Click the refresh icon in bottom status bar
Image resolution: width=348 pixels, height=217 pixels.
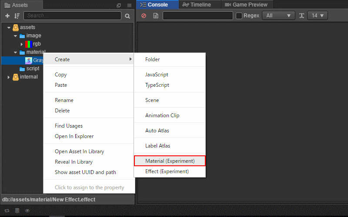click(7, 210)
